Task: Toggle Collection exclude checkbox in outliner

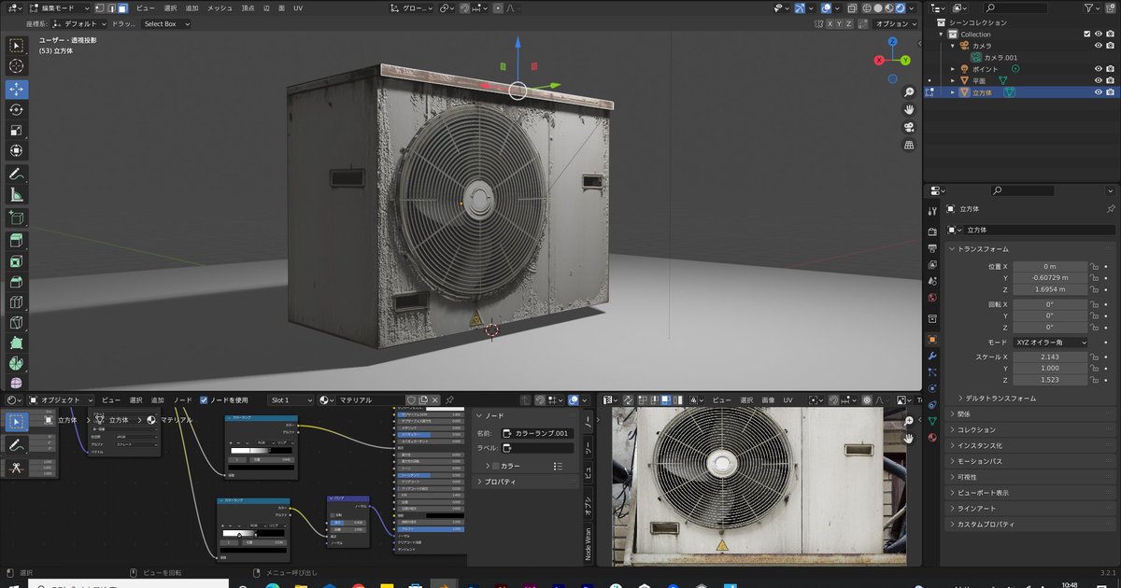Action: pos(1086,35)
